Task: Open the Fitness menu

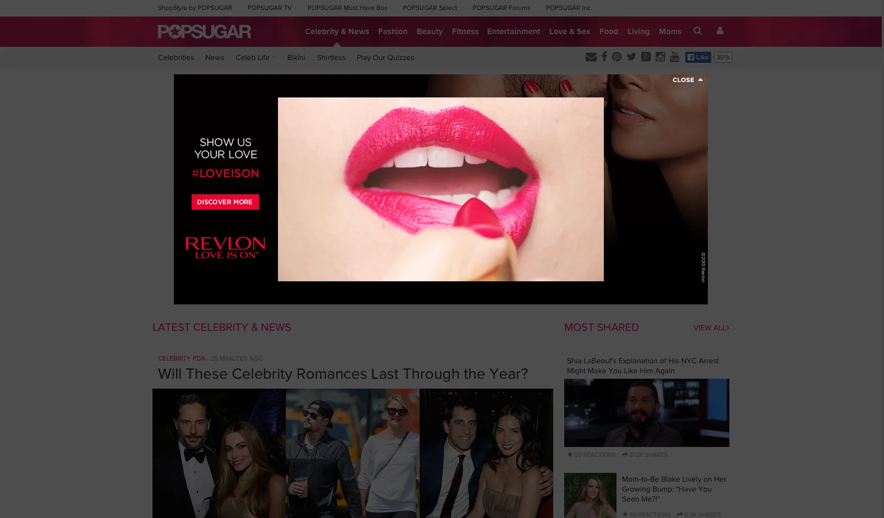Action: [x=465, y=31]
